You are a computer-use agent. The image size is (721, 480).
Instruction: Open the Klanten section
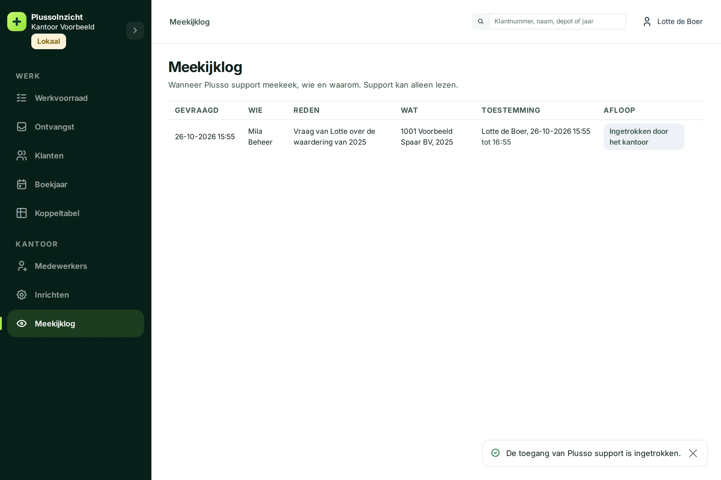[x=76, y=155]
